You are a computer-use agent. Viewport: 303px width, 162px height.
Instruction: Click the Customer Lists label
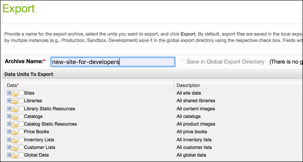[40, 147]
